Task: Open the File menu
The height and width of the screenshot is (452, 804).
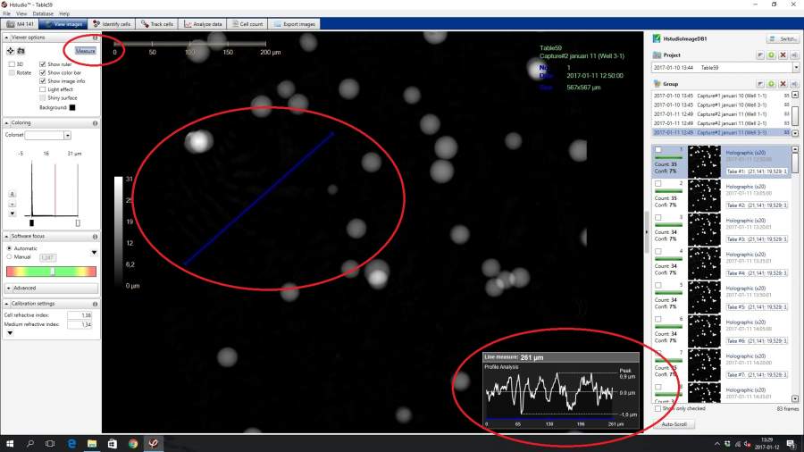Action: point(6,13)
